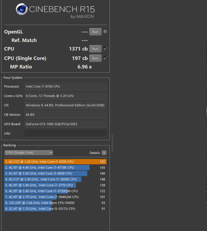Click the Info input field
This screenshot has height=231, width=207.
pyautogui.click(x=65, y=133)
